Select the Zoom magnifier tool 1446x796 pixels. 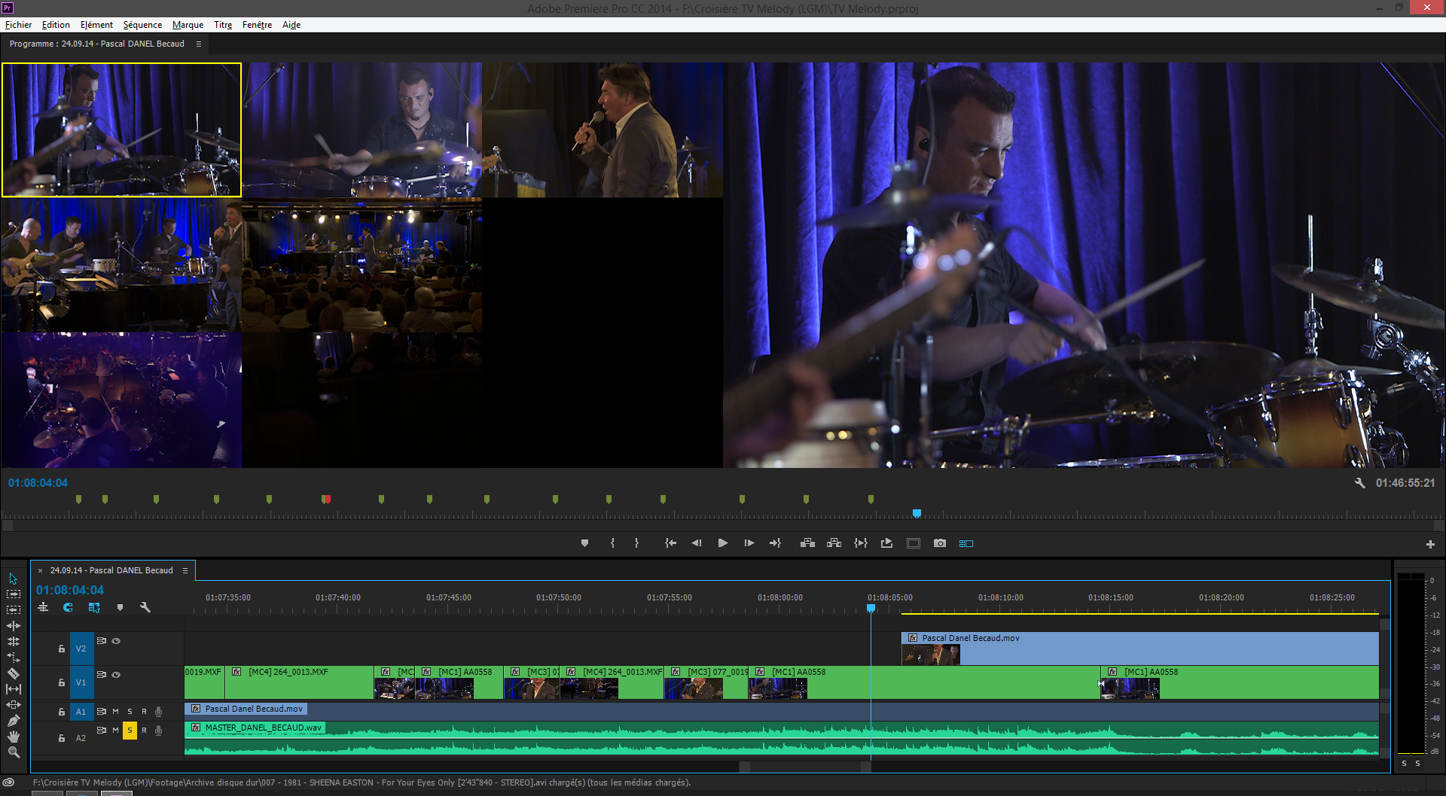(x=13, y=752)
